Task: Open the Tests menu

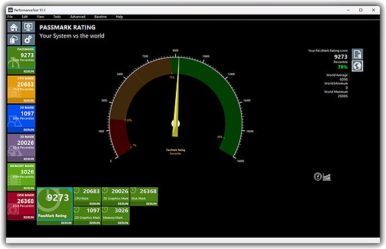Action: pyautogui.click(x=57, y=17)
